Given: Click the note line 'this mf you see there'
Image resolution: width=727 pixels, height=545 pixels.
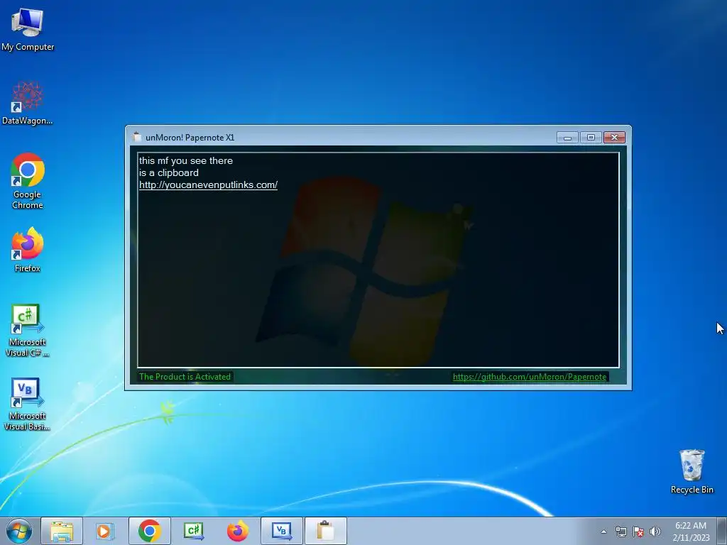Looking at the screenshot, I should [x=186, y=160].
